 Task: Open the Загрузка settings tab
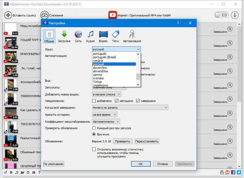click(64, 36)
